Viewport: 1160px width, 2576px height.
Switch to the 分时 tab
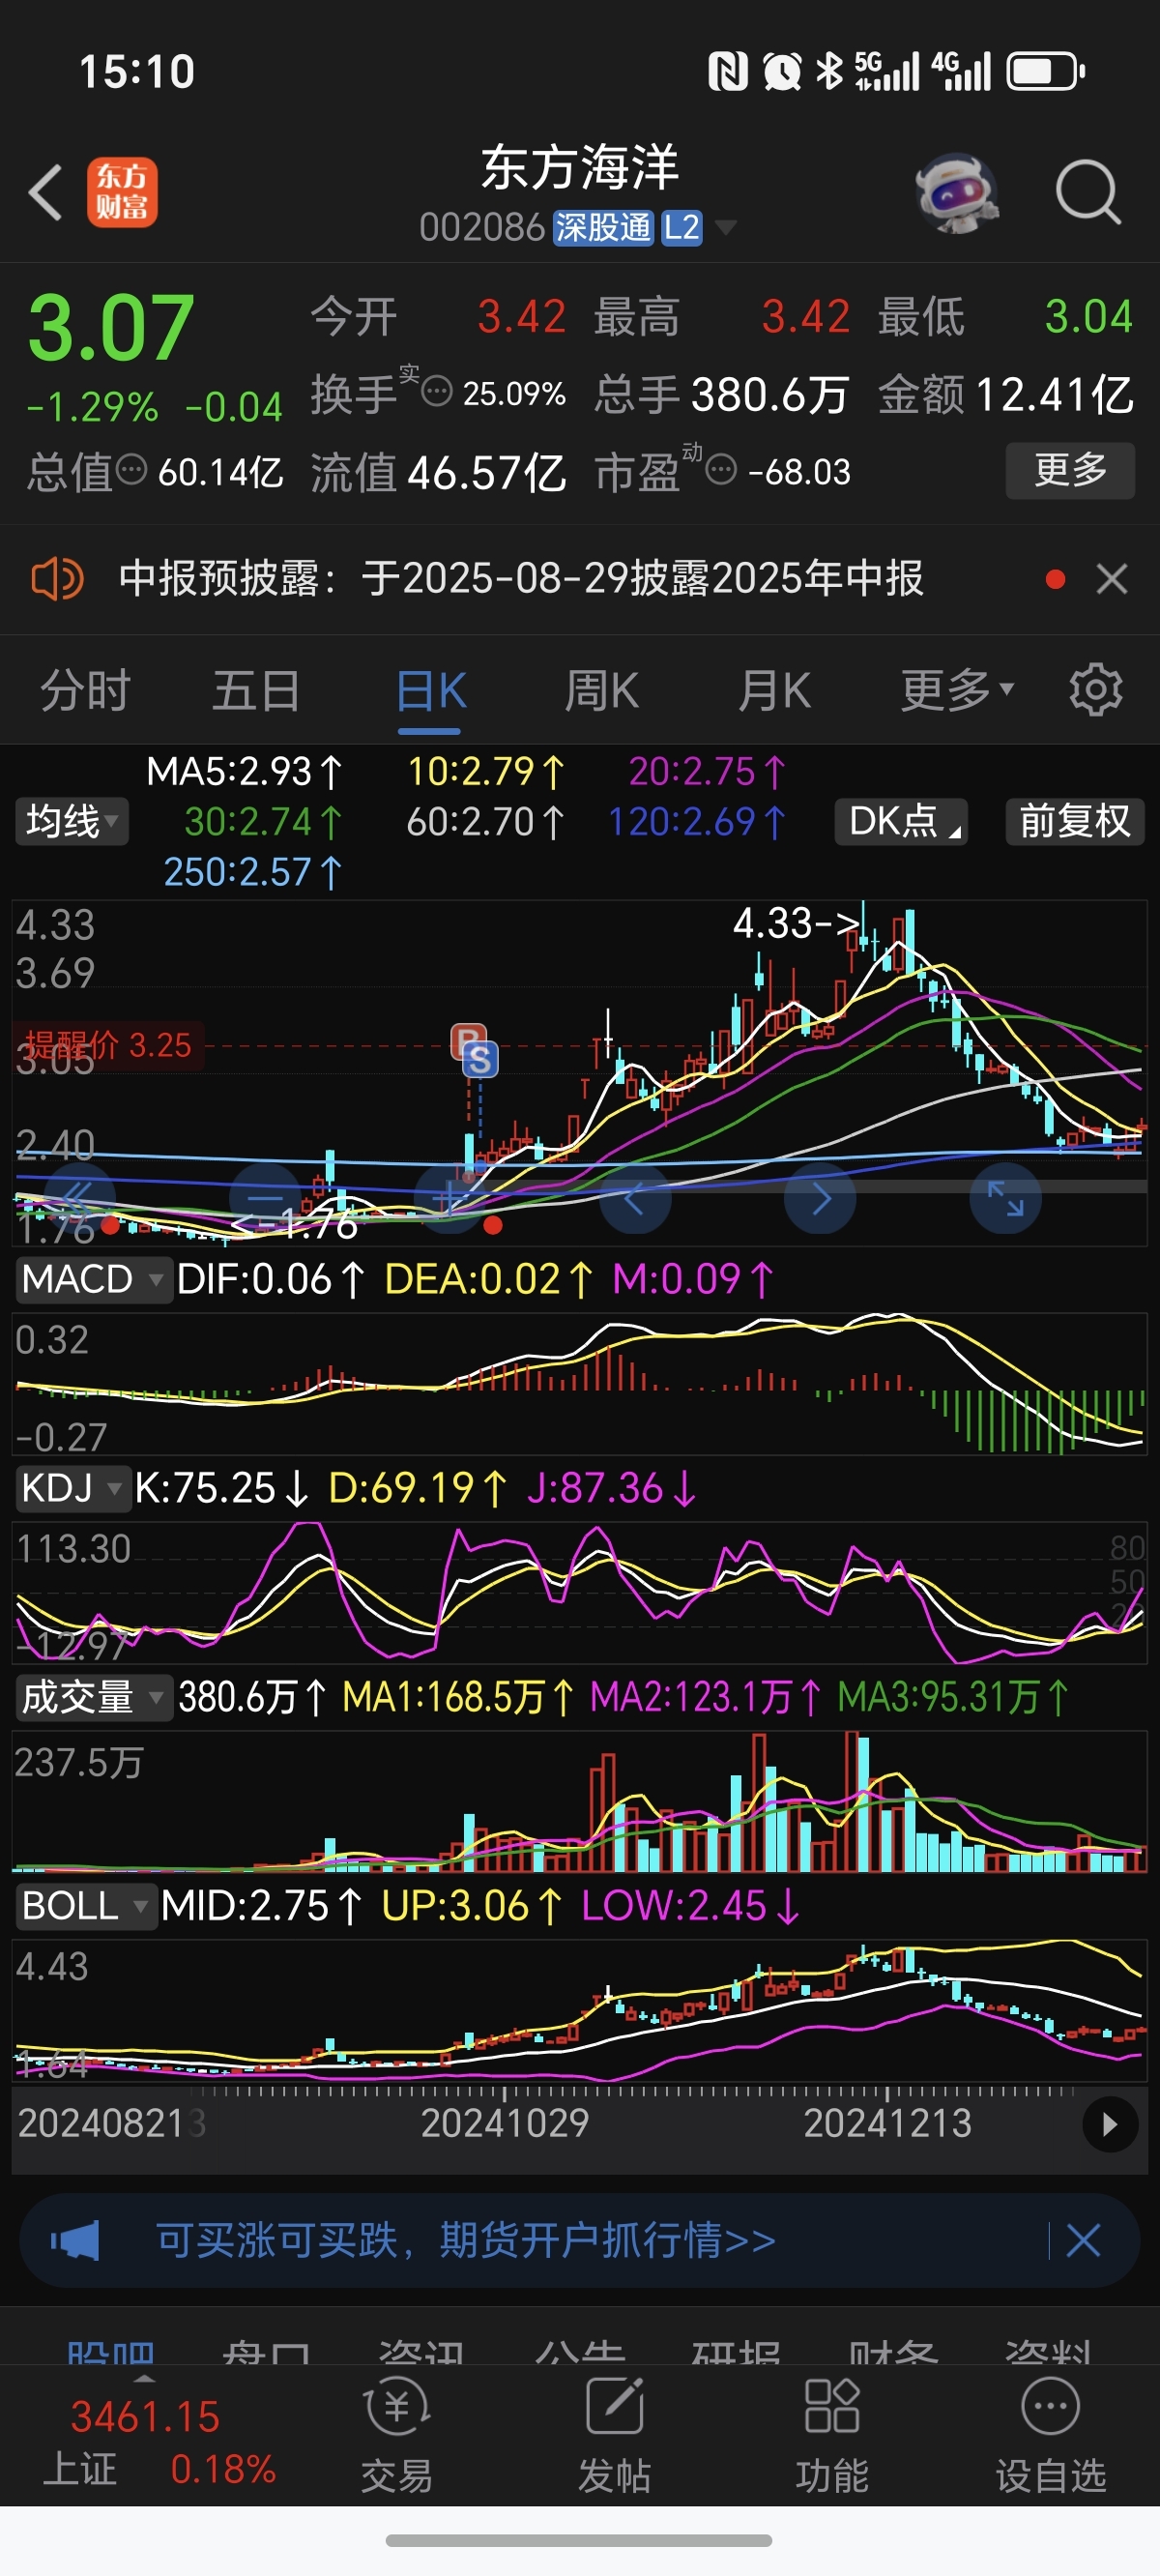85,690
